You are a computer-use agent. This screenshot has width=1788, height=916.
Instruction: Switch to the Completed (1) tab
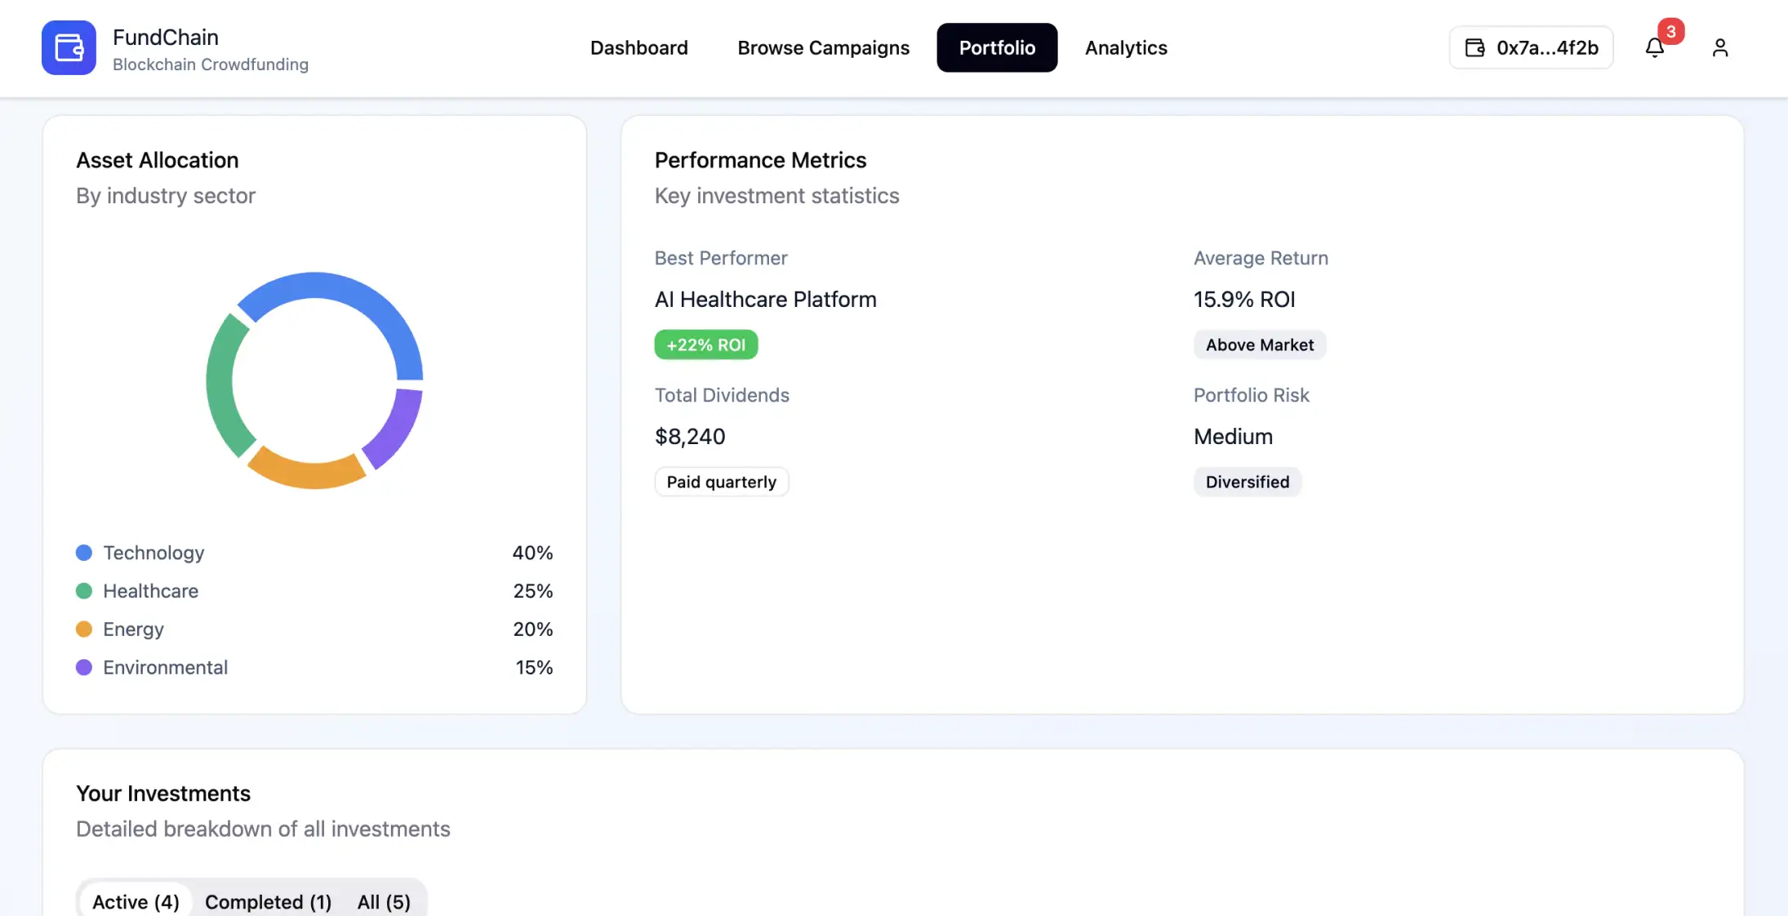[x=268, y=901]
